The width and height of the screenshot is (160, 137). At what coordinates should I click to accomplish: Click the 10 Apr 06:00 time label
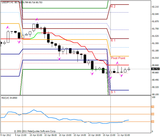(51, 135)
